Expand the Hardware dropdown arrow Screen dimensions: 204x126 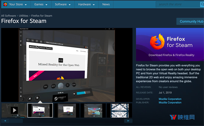[x=94, y=5]
